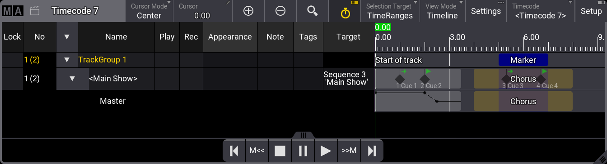
Task: Open the Timecode selector dropdown
Action: click(541, 11)
